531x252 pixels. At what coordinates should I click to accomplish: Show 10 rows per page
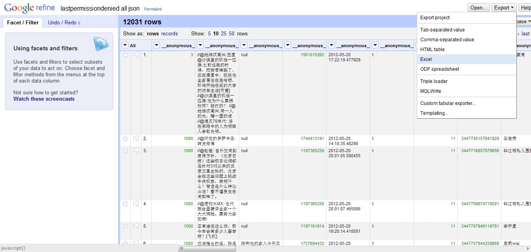click(216, 34)
